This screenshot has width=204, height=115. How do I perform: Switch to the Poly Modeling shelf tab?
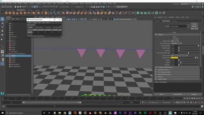[x=21, y=10]
